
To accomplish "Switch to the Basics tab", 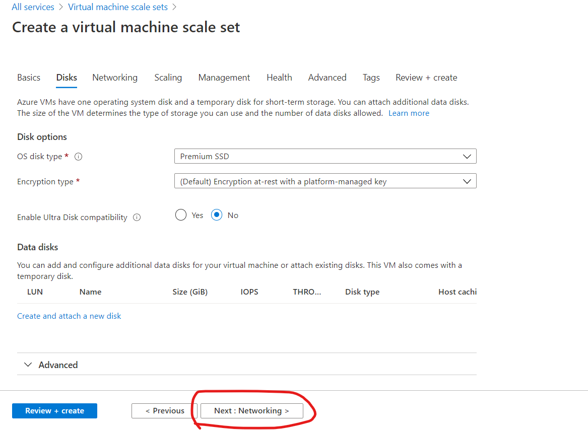I will click(x=28, y=77).
